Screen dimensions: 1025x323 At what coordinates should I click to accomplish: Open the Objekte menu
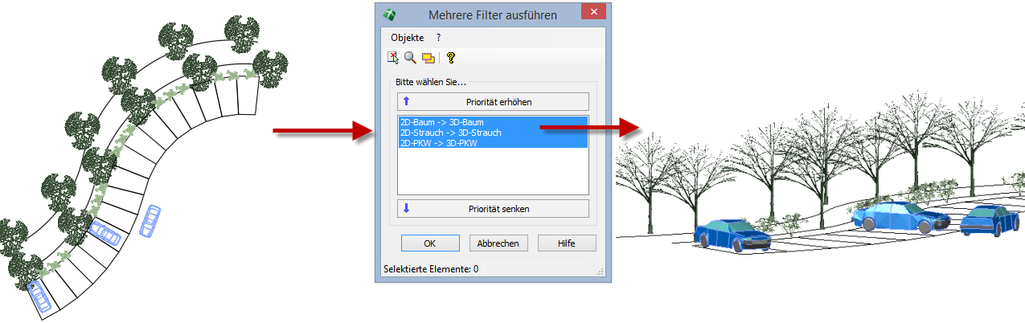[407, 38]
